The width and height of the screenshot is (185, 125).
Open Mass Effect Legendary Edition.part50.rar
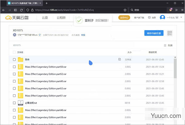click(x=46, y=67)
